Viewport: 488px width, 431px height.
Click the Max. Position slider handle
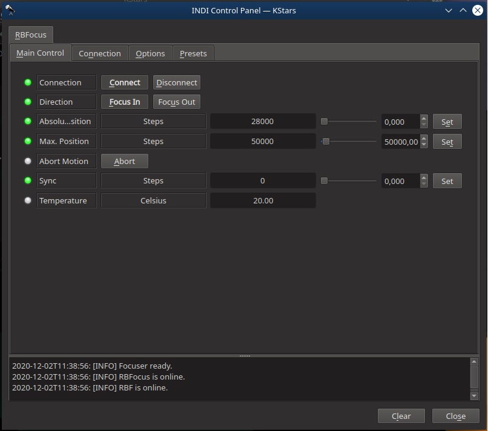click(326, 142)
